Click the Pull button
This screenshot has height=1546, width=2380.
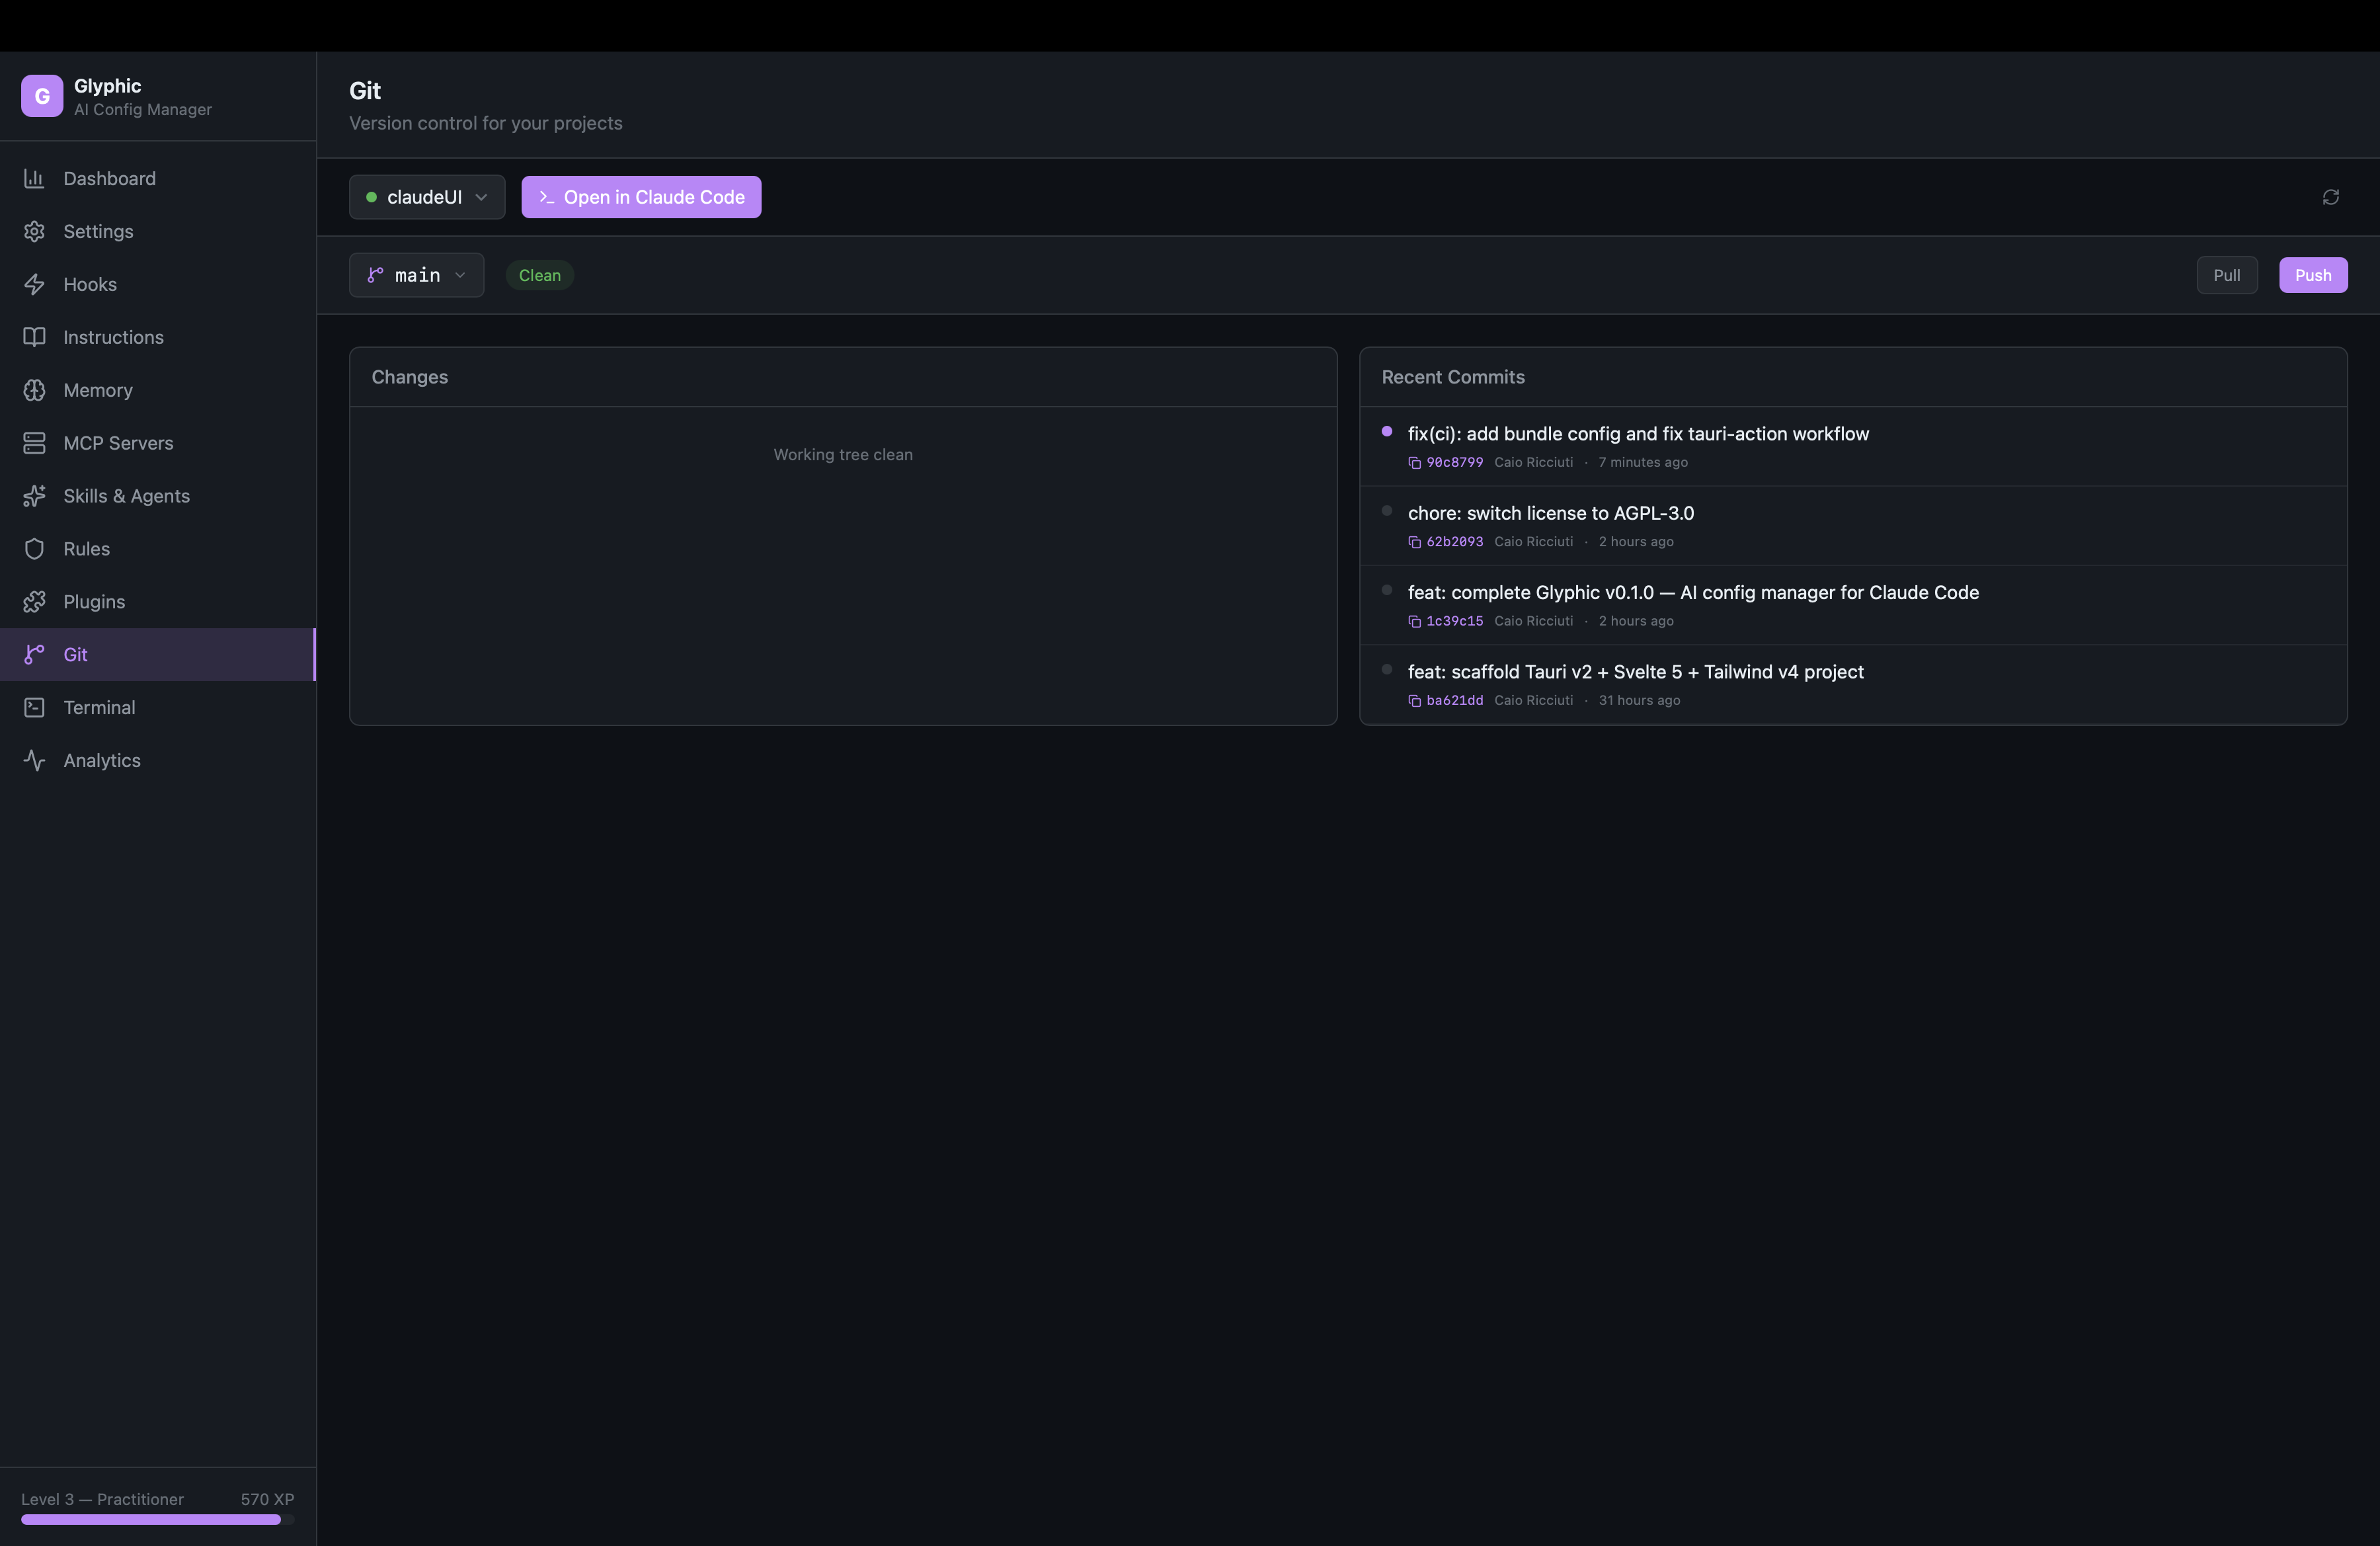2226,275
